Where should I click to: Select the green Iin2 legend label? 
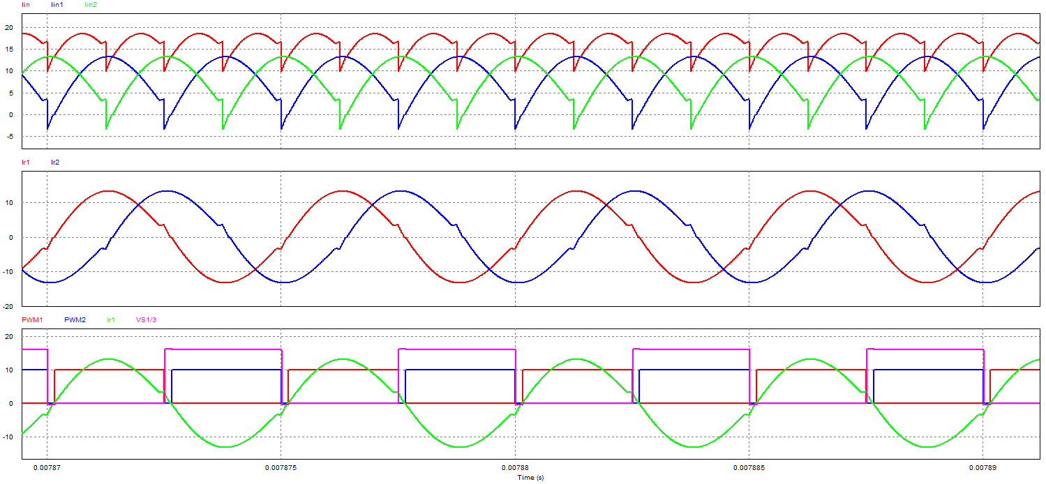coord(90,5)
